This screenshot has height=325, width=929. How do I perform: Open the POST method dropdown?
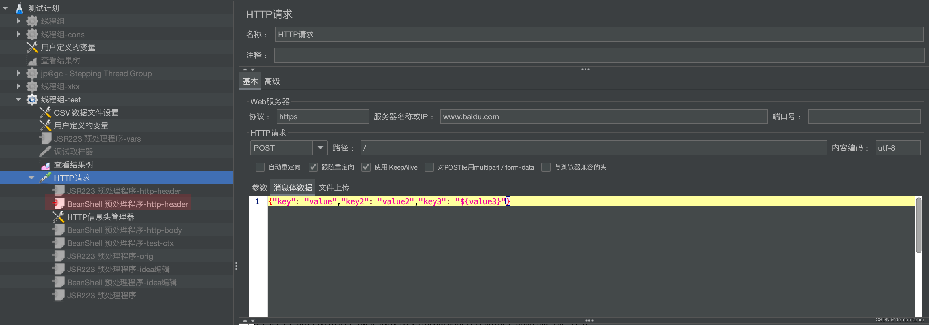pos(320,147)
